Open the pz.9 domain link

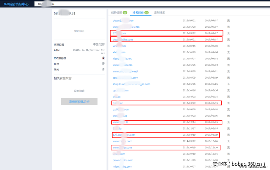121,110
